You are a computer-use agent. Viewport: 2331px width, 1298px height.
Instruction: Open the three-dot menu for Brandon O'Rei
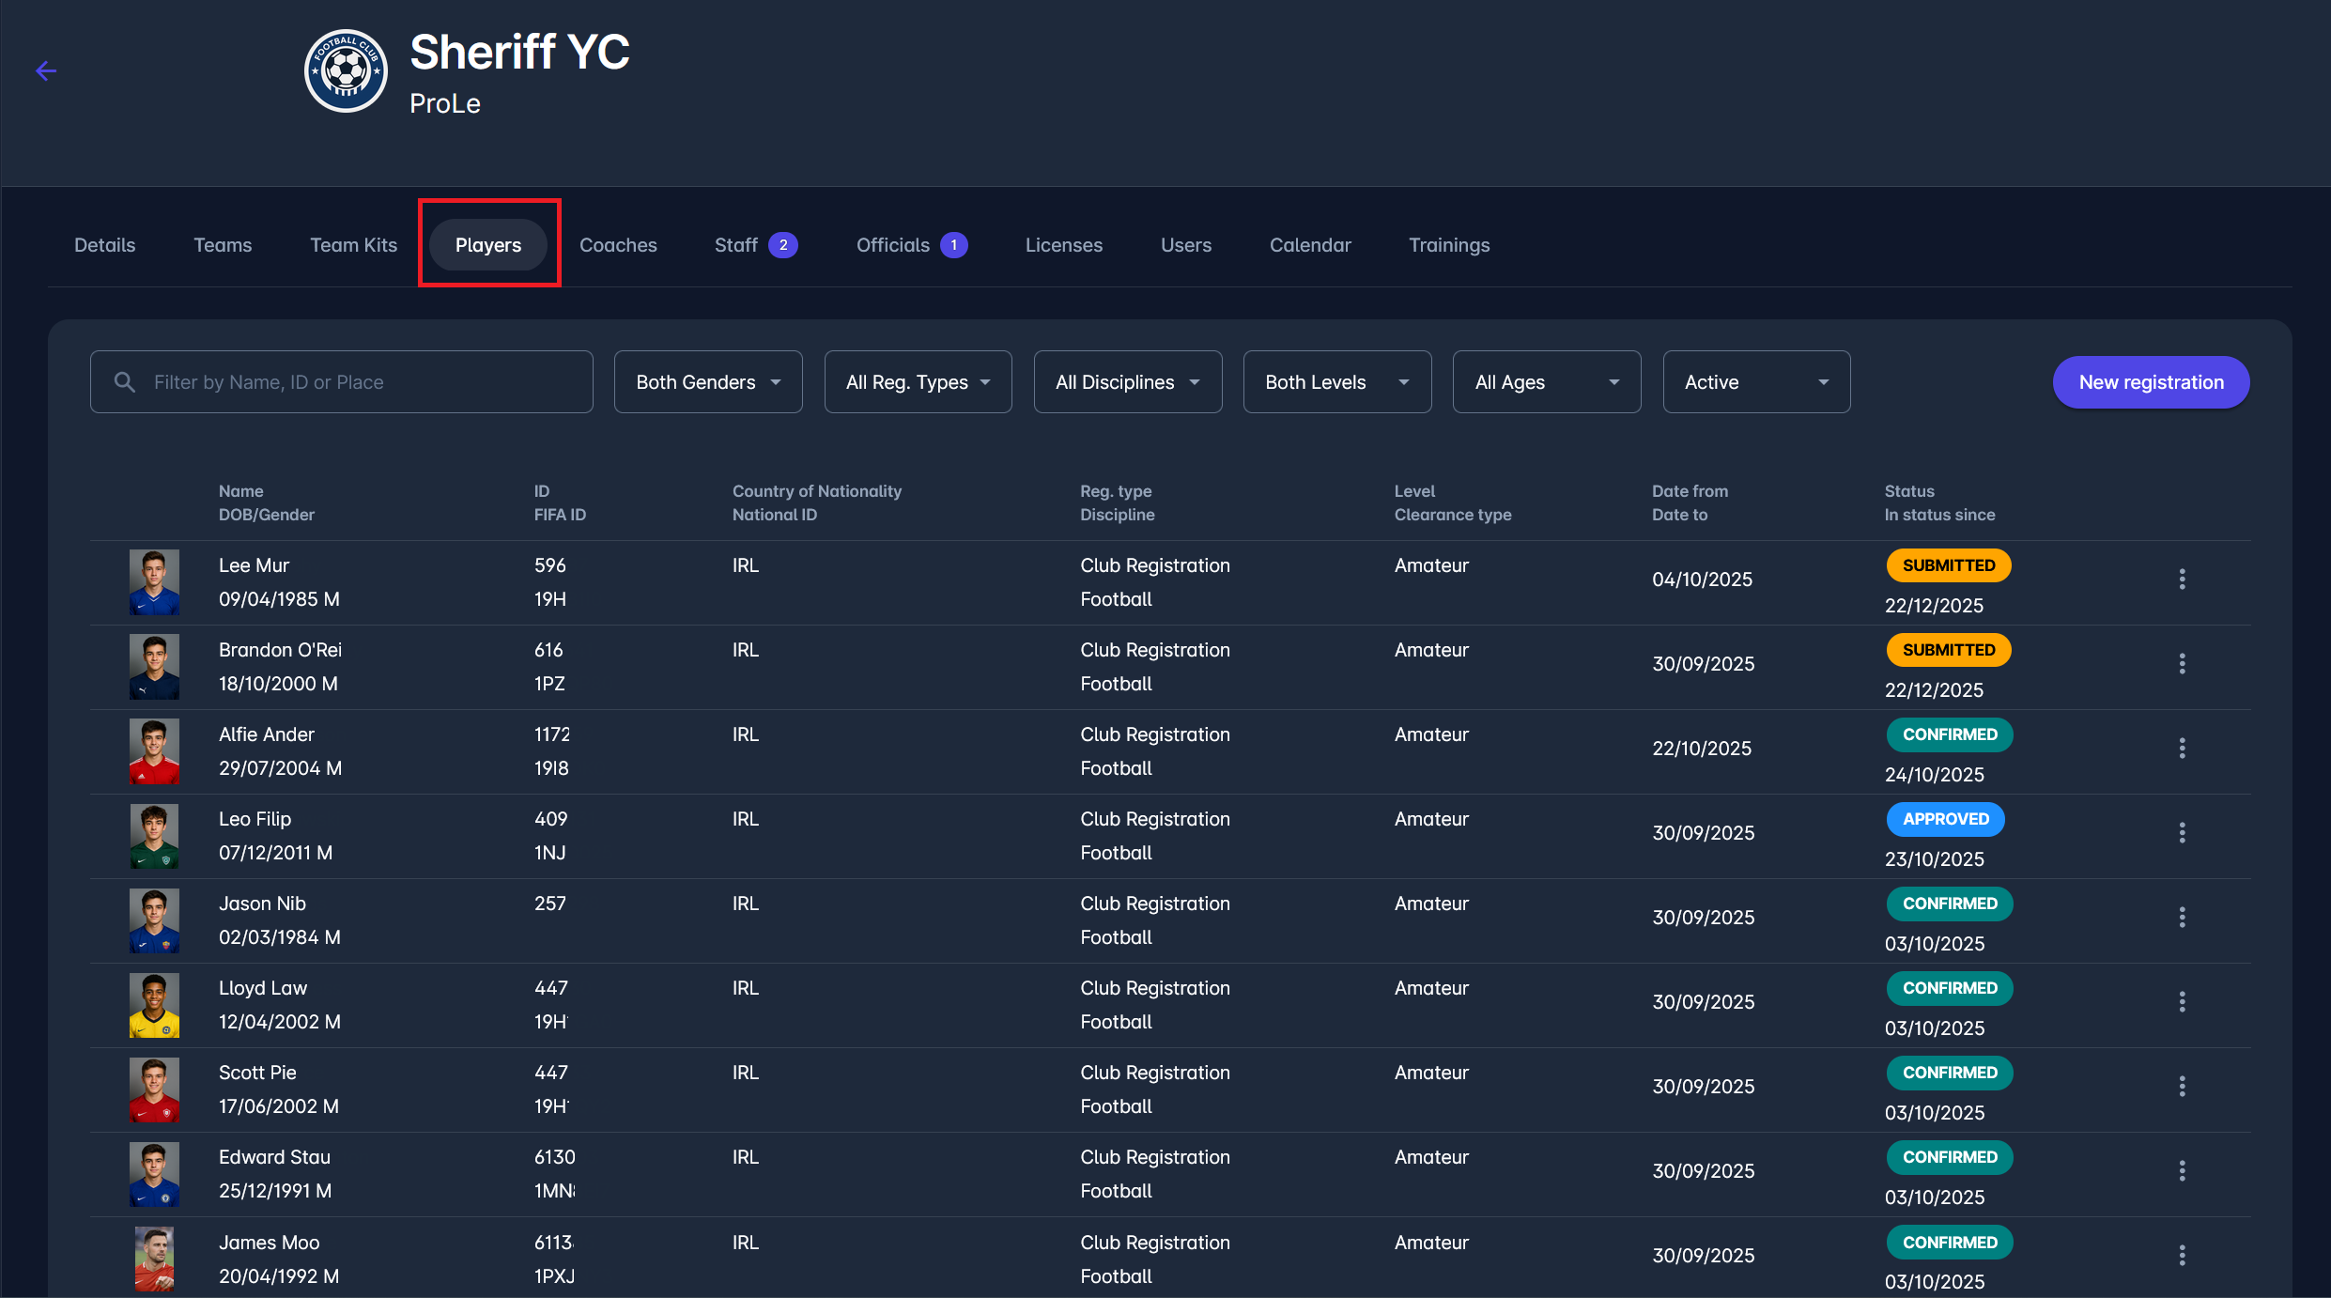(2182, 664)
